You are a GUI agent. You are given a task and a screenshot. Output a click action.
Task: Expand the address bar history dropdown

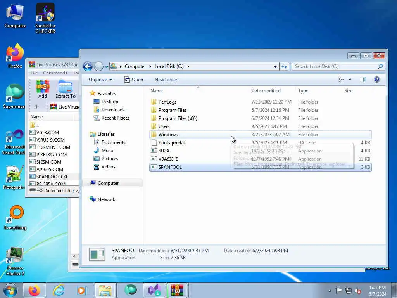pos(275,66)
